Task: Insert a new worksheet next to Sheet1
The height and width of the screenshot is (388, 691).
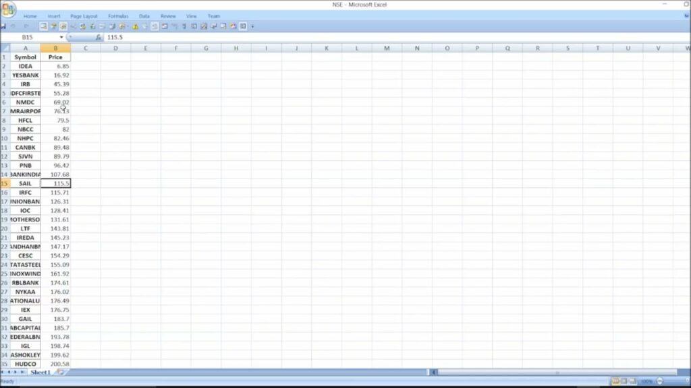Action: click(61, 372)
